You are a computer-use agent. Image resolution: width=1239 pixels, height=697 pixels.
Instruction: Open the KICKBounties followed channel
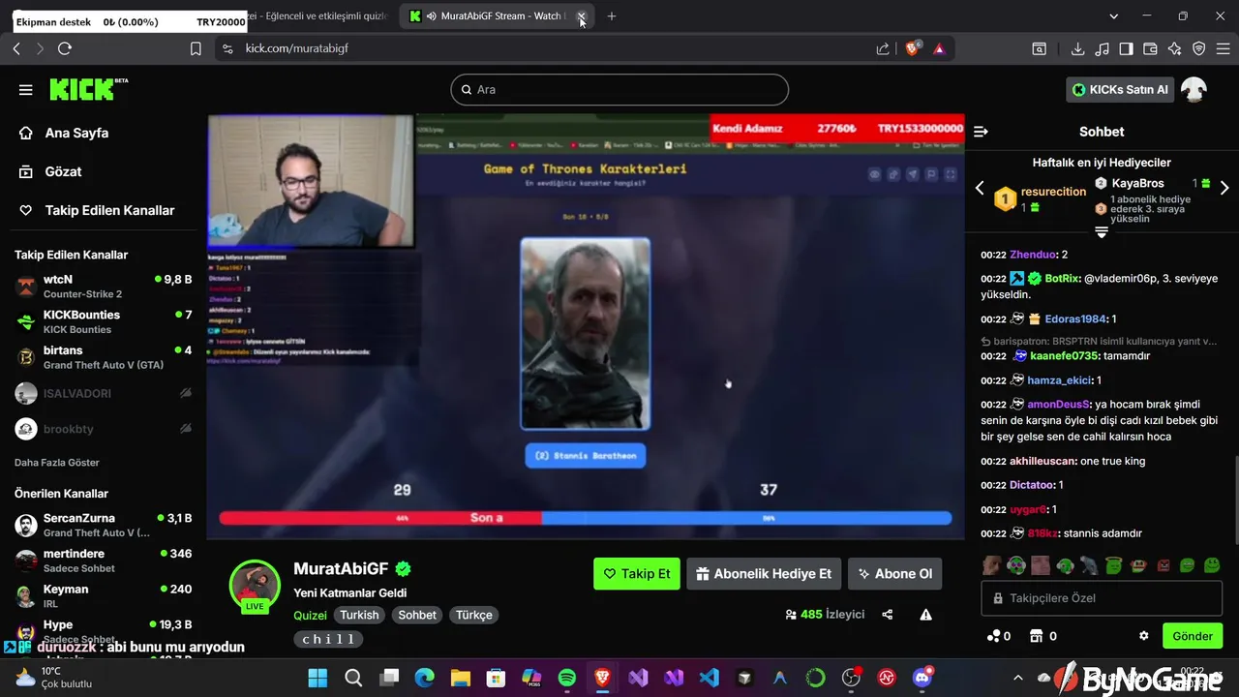(x=103, y=321)
